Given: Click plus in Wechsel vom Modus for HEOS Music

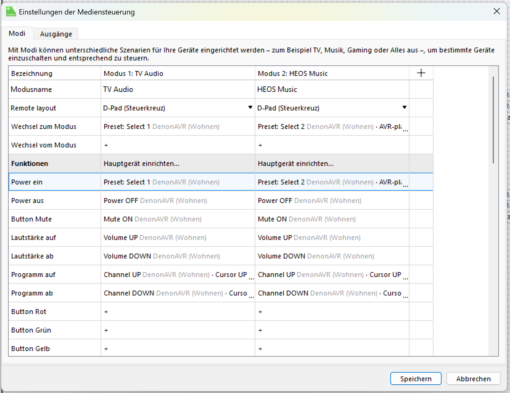Looking at the screenshot, I should (260, 145).
